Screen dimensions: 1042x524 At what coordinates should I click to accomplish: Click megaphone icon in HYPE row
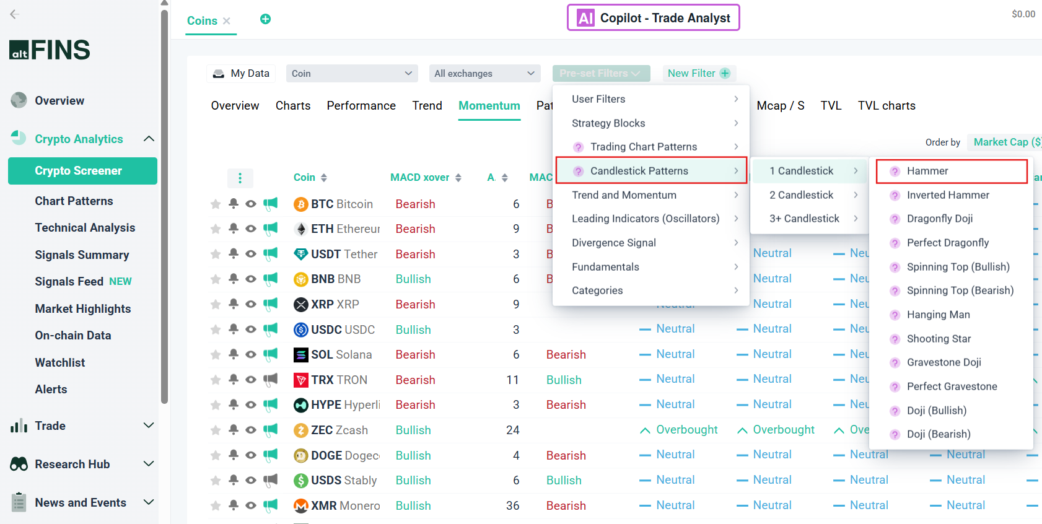coord(270,404)
